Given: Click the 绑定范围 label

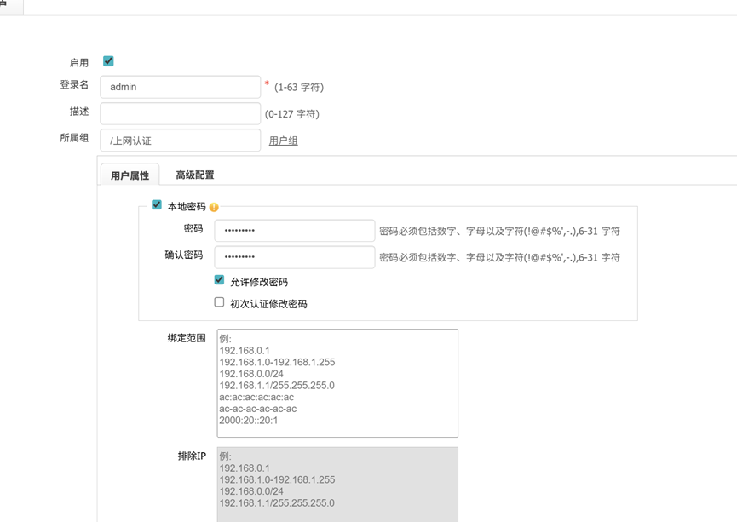Looking at the screenshot, I should [x=187, y=338].
